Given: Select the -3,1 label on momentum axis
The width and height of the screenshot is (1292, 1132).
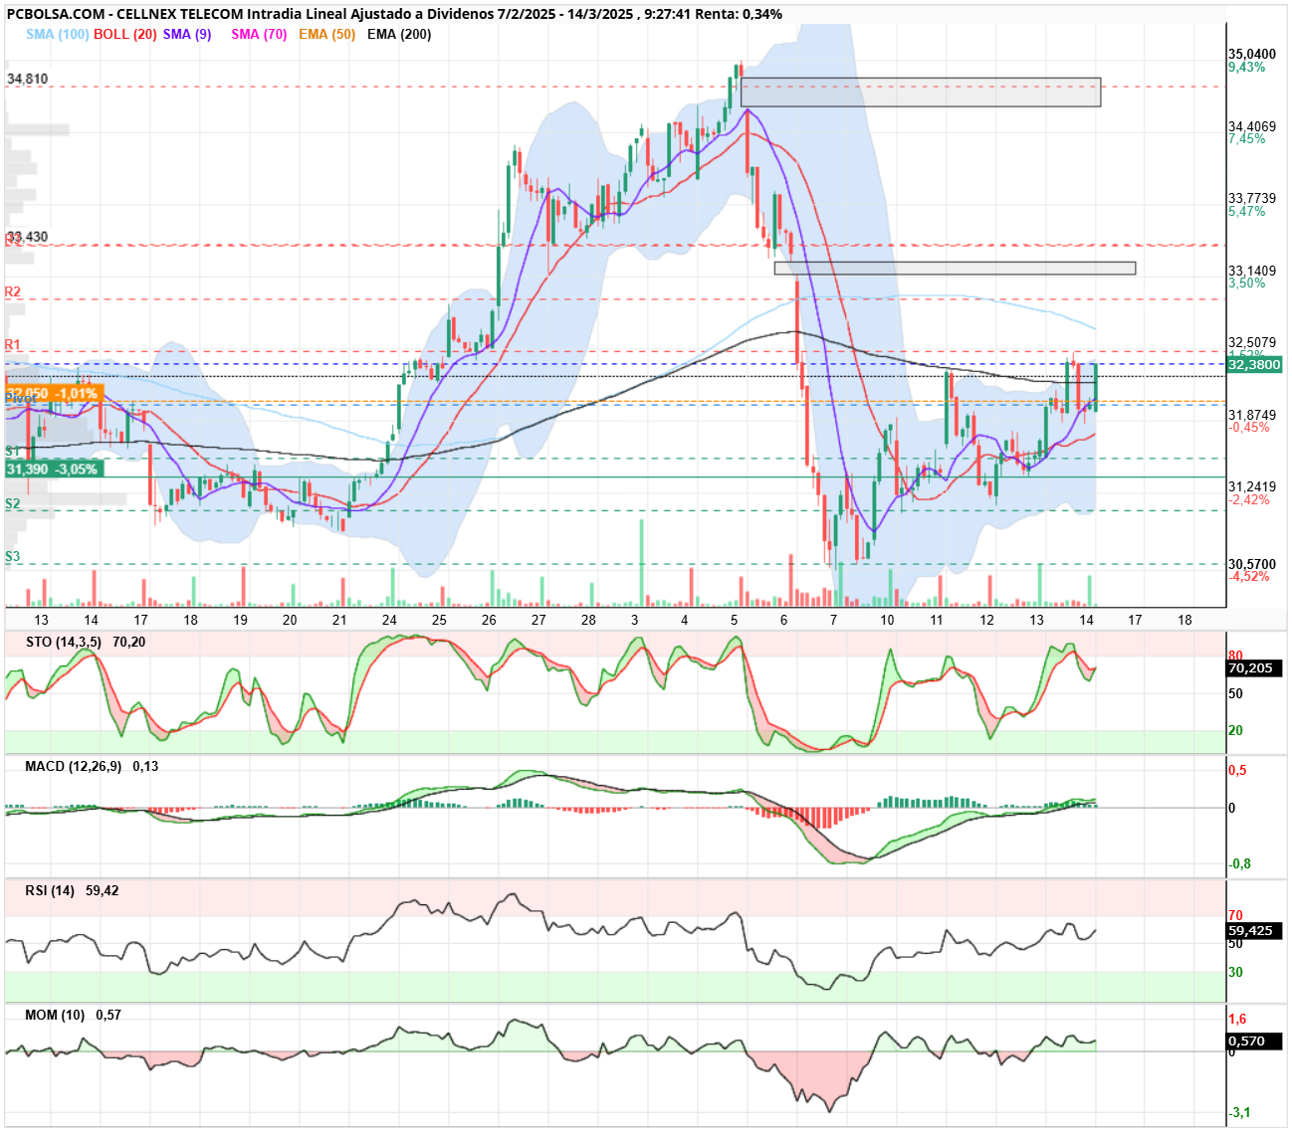Looking at the screenshot, I should pos(1240,1113).
